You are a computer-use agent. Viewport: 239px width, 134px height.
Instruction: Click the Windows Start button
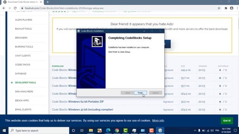tap(4, 131)
